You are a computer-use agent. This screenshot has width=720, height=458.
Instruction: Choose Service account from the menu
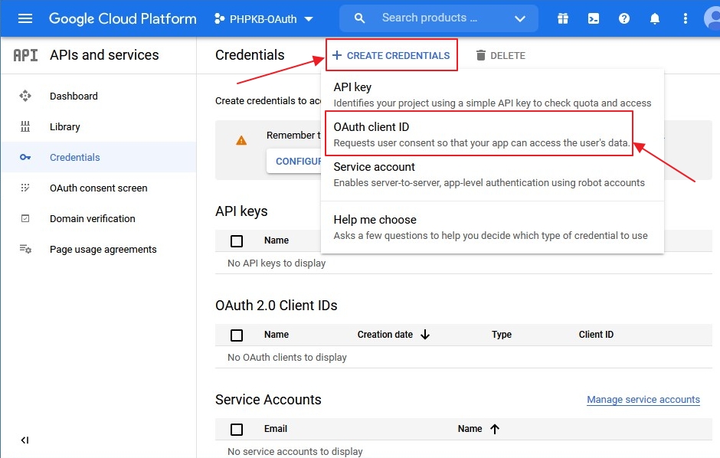pyautogui.click(x=375, y=167)
